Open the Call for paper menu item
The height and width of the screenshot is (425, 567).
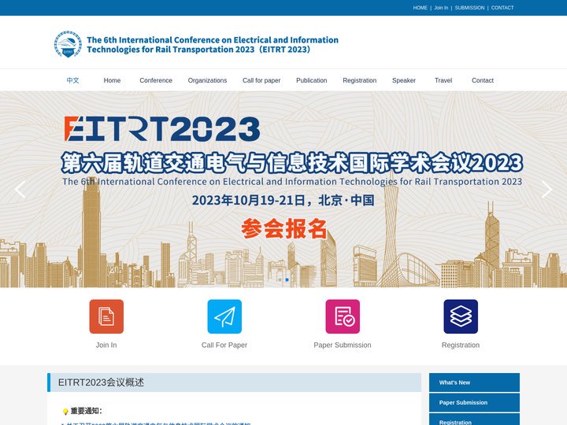(x=261, y=80)
